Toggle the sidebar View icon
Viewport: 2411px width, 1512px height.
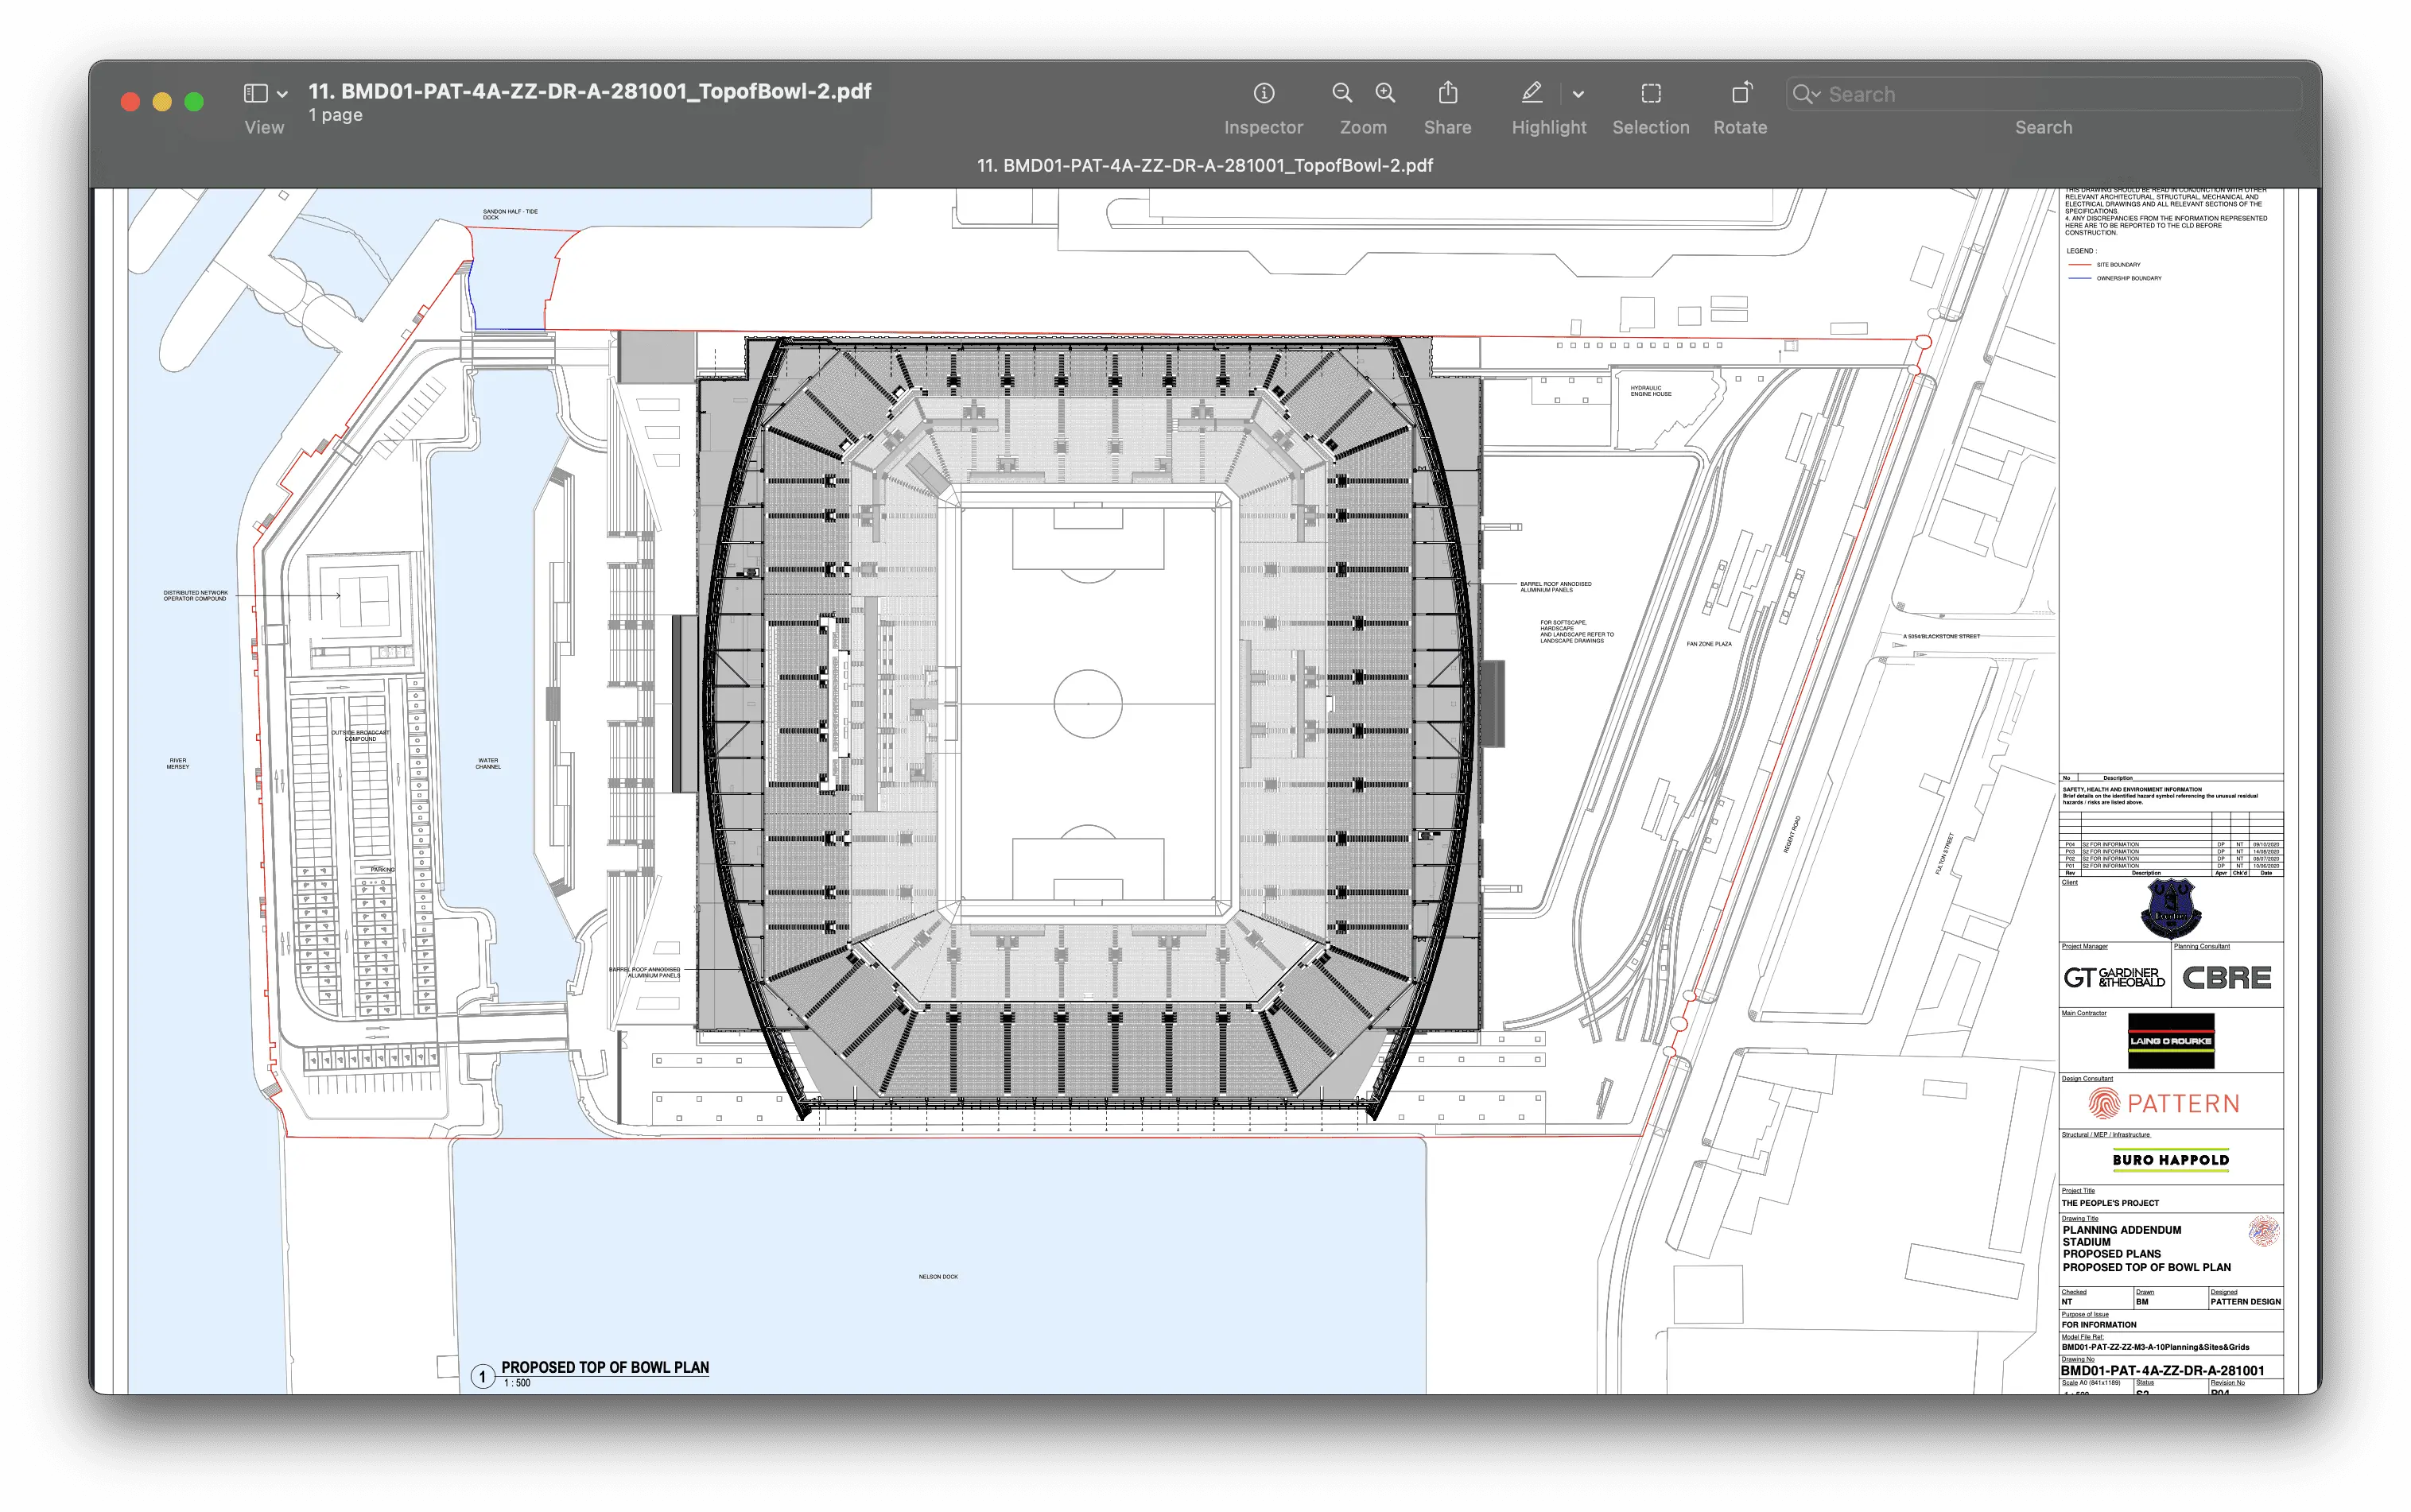click(x=255, y=93)
